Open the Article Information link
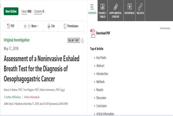 [32, 97]
